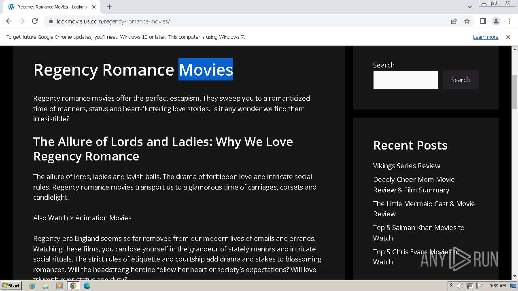The width and height of the screenshot is (518, 291).
Task: Open a new tab
Action: 109,7
